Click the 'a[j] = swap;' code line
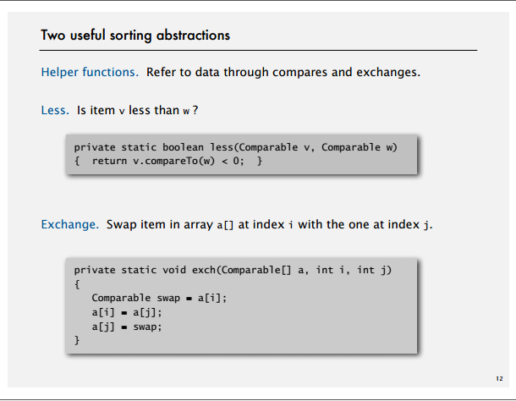The height and width of the screenshot is (401, 516). [x=127, y=327]
